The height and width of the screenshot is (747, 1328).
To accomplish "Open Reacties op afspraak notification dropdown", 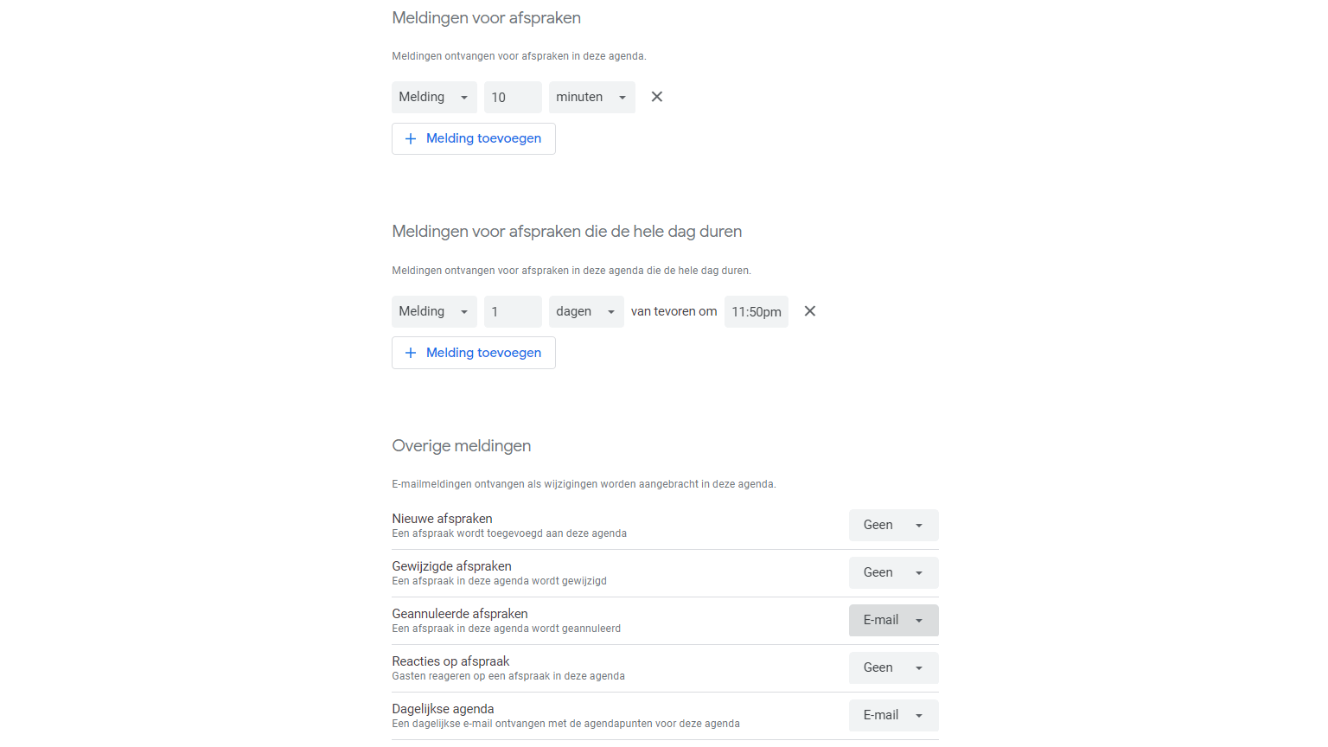I will pyautogui.click(x=893, y=667).
